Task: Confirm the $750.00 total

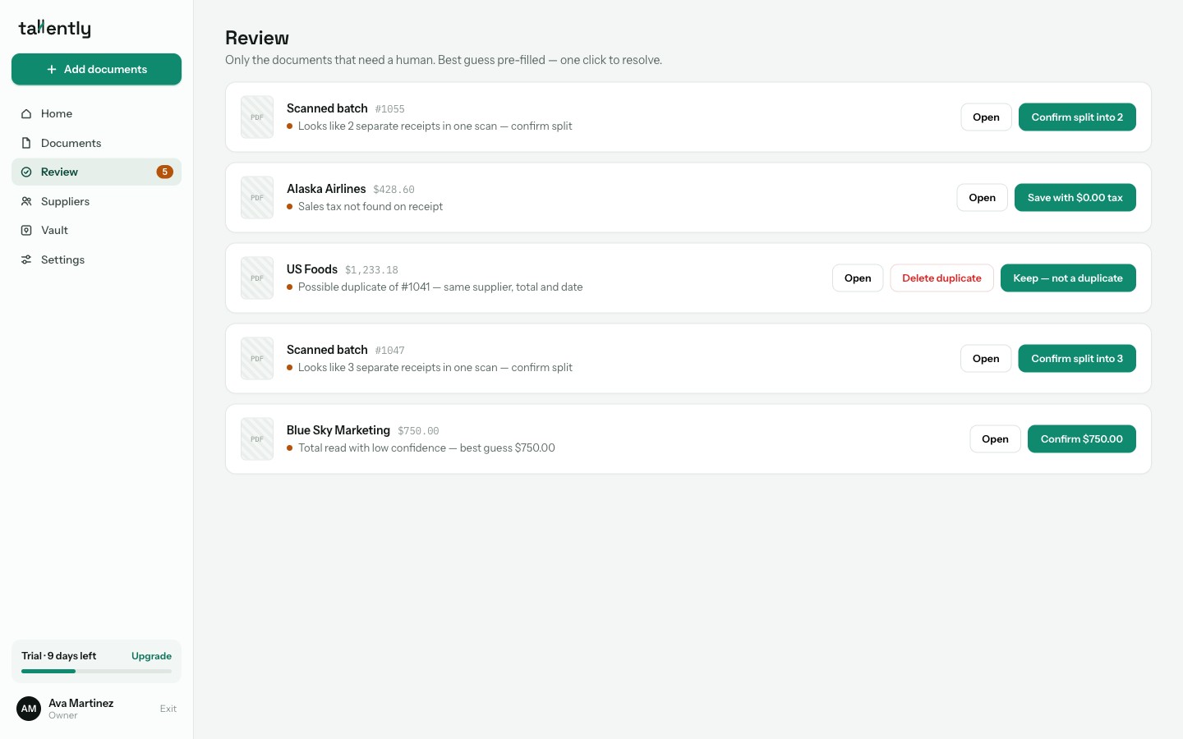Action: click(x=1081, y=439)
